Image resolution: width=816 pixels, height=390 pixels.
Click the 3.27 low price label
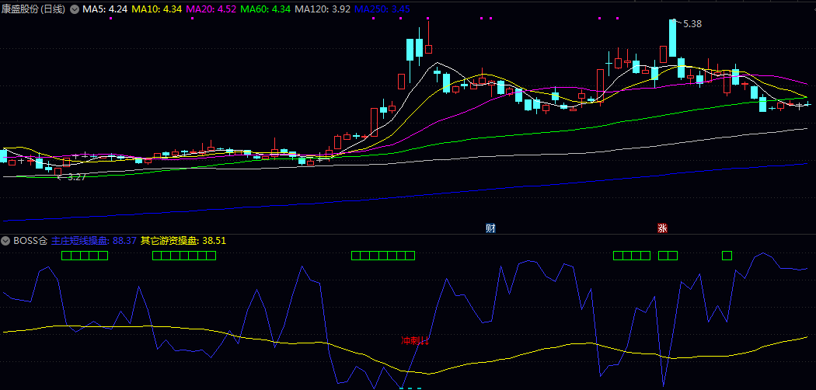coord(76,177)
